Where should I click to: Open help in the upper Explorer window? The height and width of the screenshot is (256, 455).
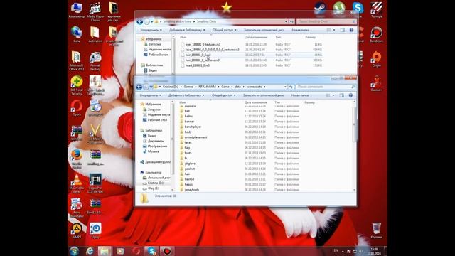point(351,30)
